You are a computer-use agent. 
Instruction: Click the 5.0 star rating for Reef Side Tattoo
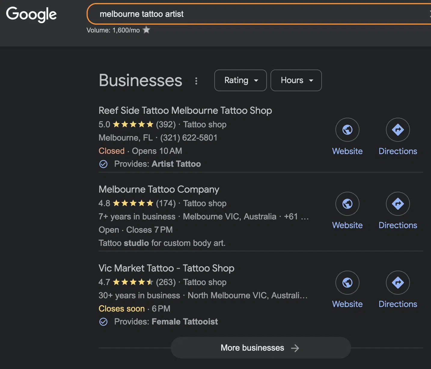(133, 124)
